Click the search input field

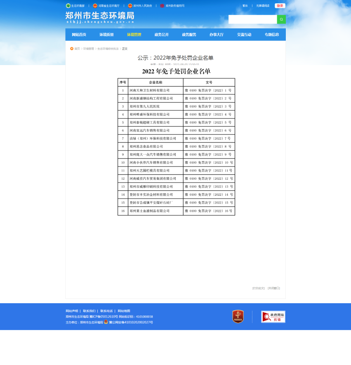[x=253, y=19]
